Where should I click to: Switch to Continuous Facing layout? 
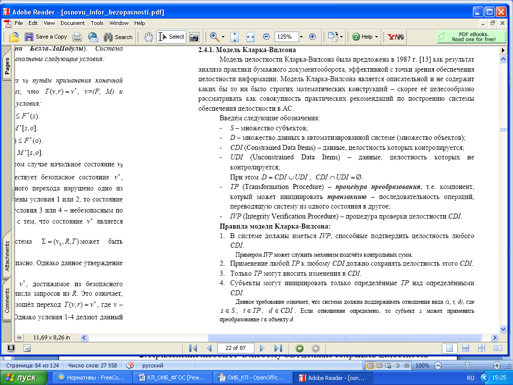(481, 348)
